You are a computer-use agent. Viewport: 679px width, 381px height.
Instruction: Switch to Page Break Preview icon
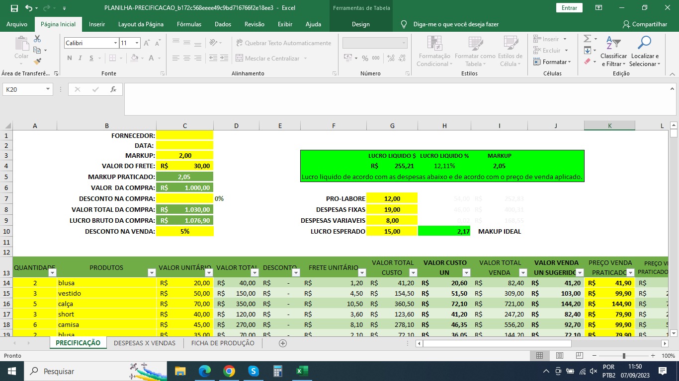point(579,356)
